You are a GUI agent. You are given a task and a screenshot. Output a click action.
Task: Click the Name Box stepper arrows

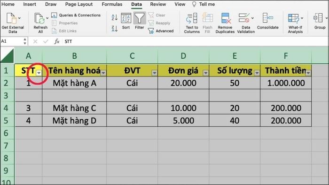(25, 41)
